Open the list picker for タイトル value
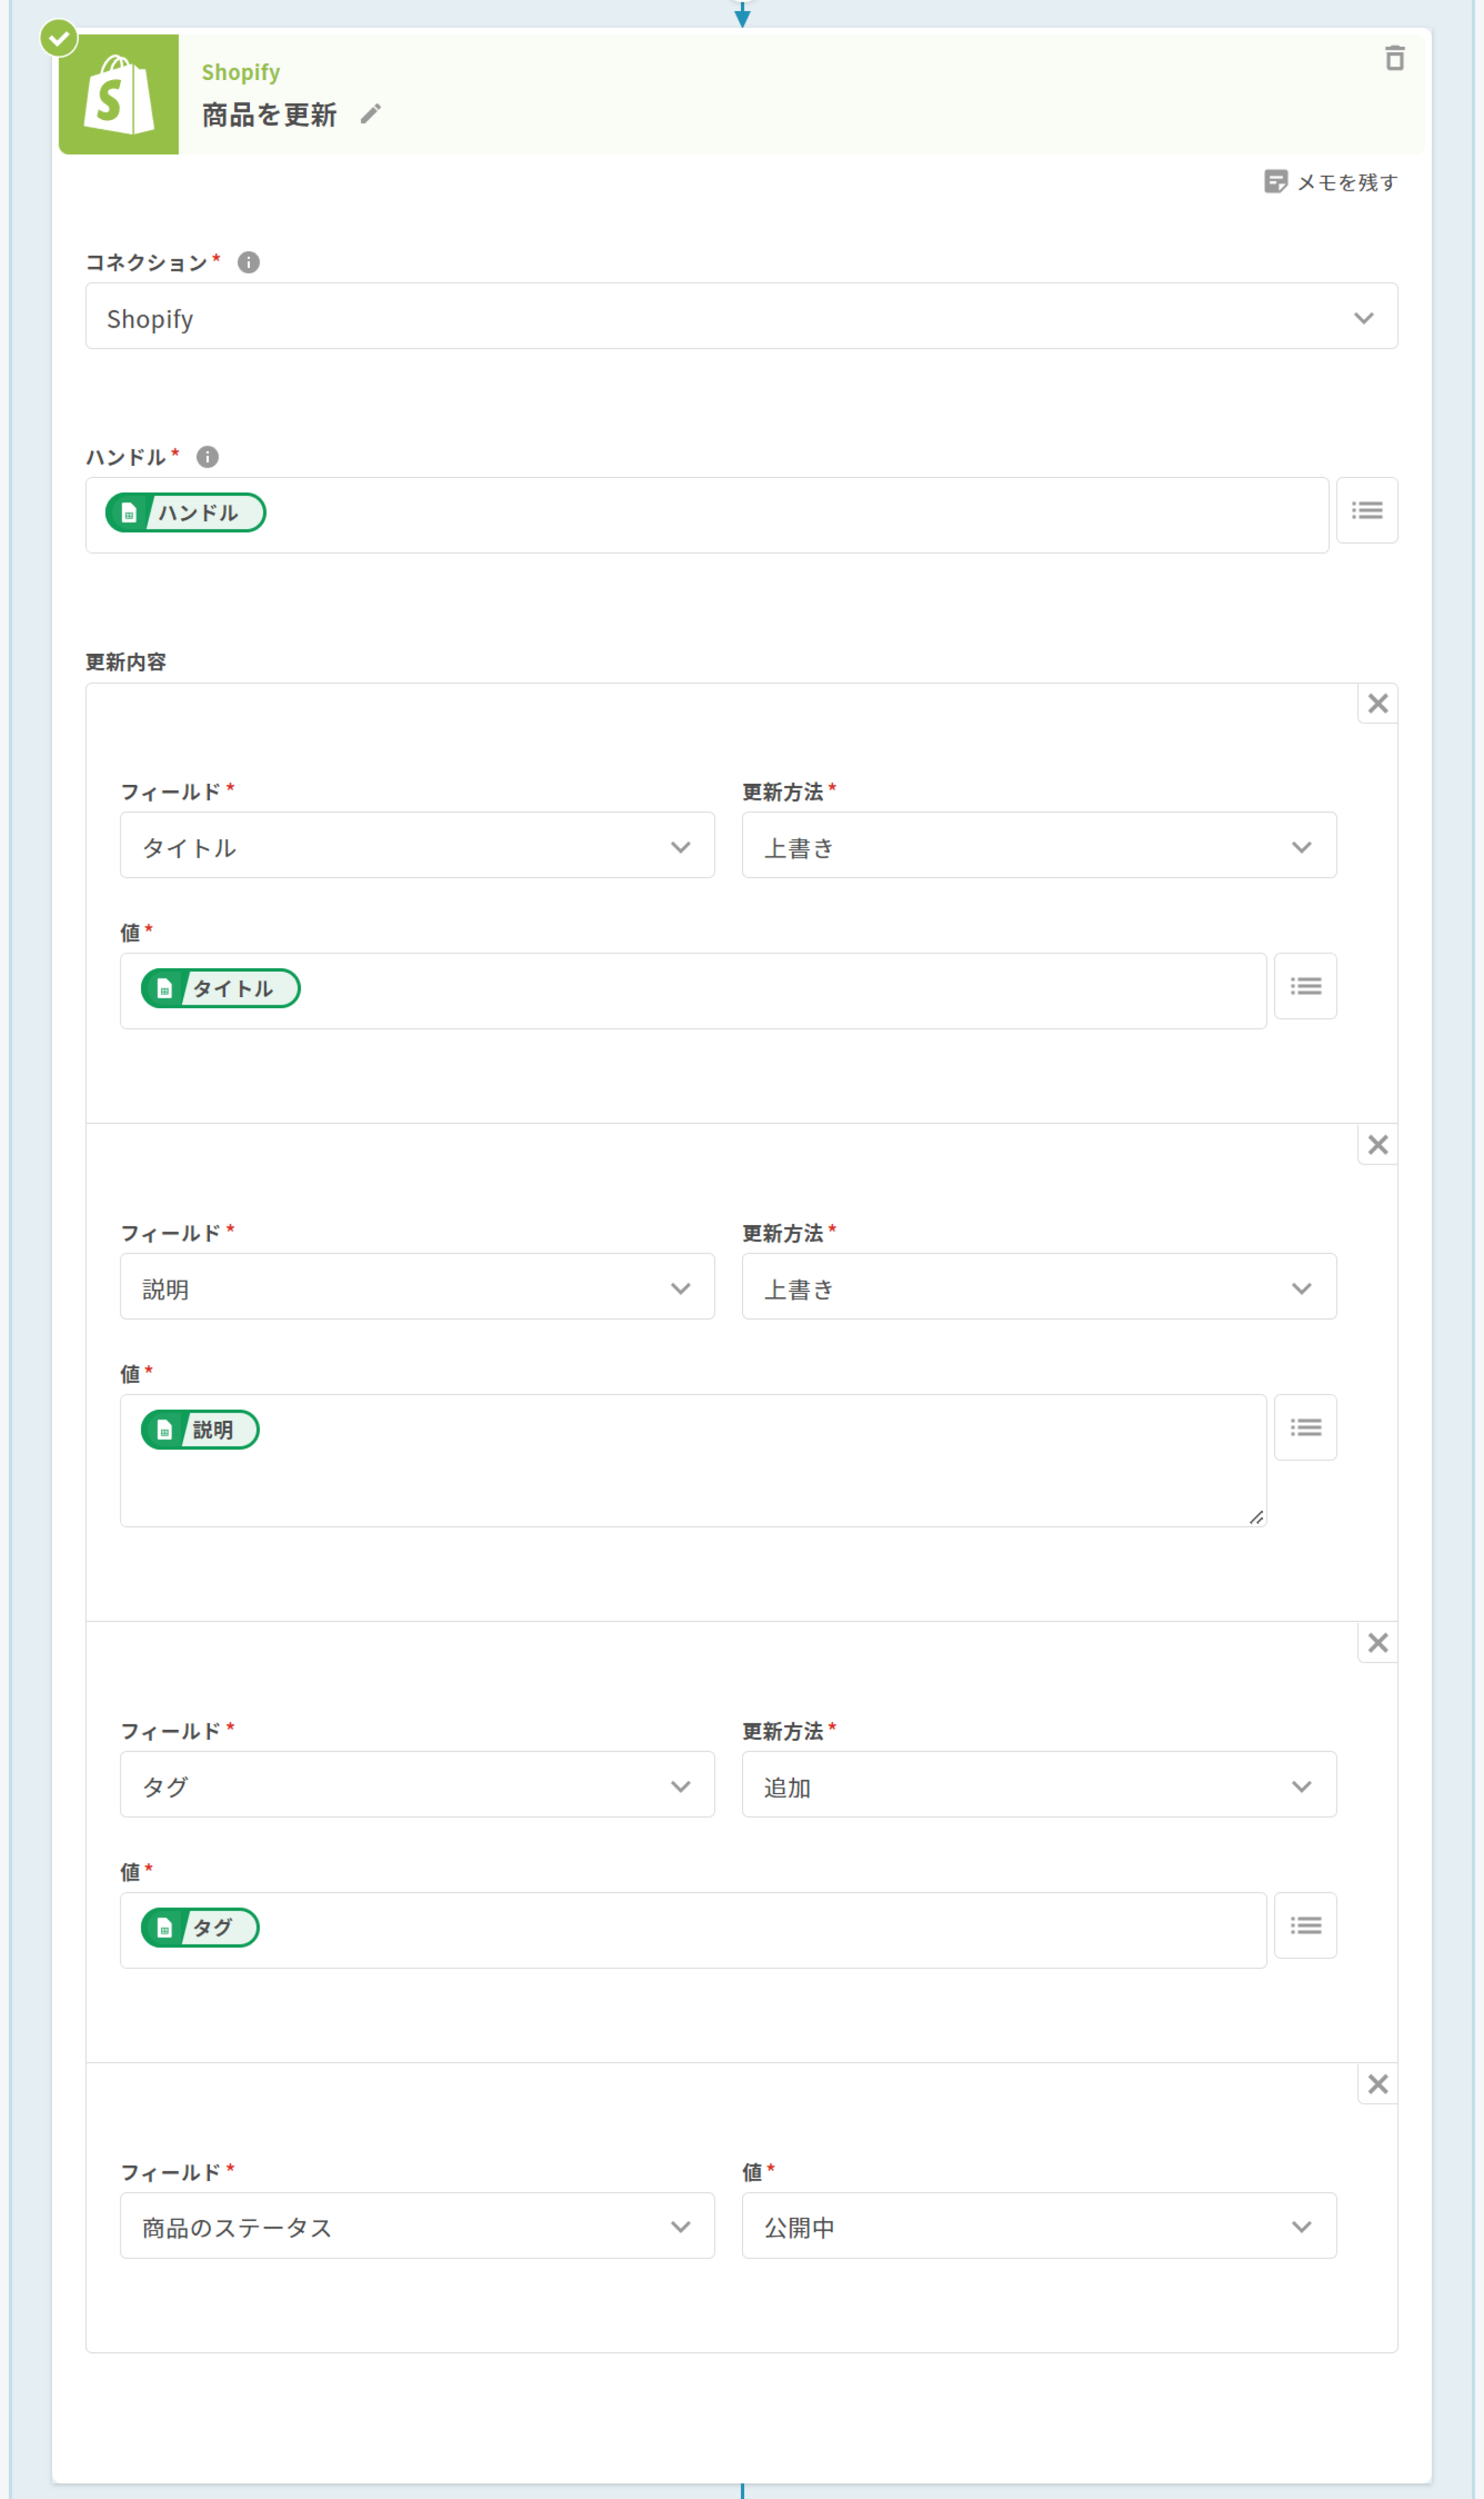Image resolution: width=1484 pixels, height=2499 pixels. [x=1305, y=986]
